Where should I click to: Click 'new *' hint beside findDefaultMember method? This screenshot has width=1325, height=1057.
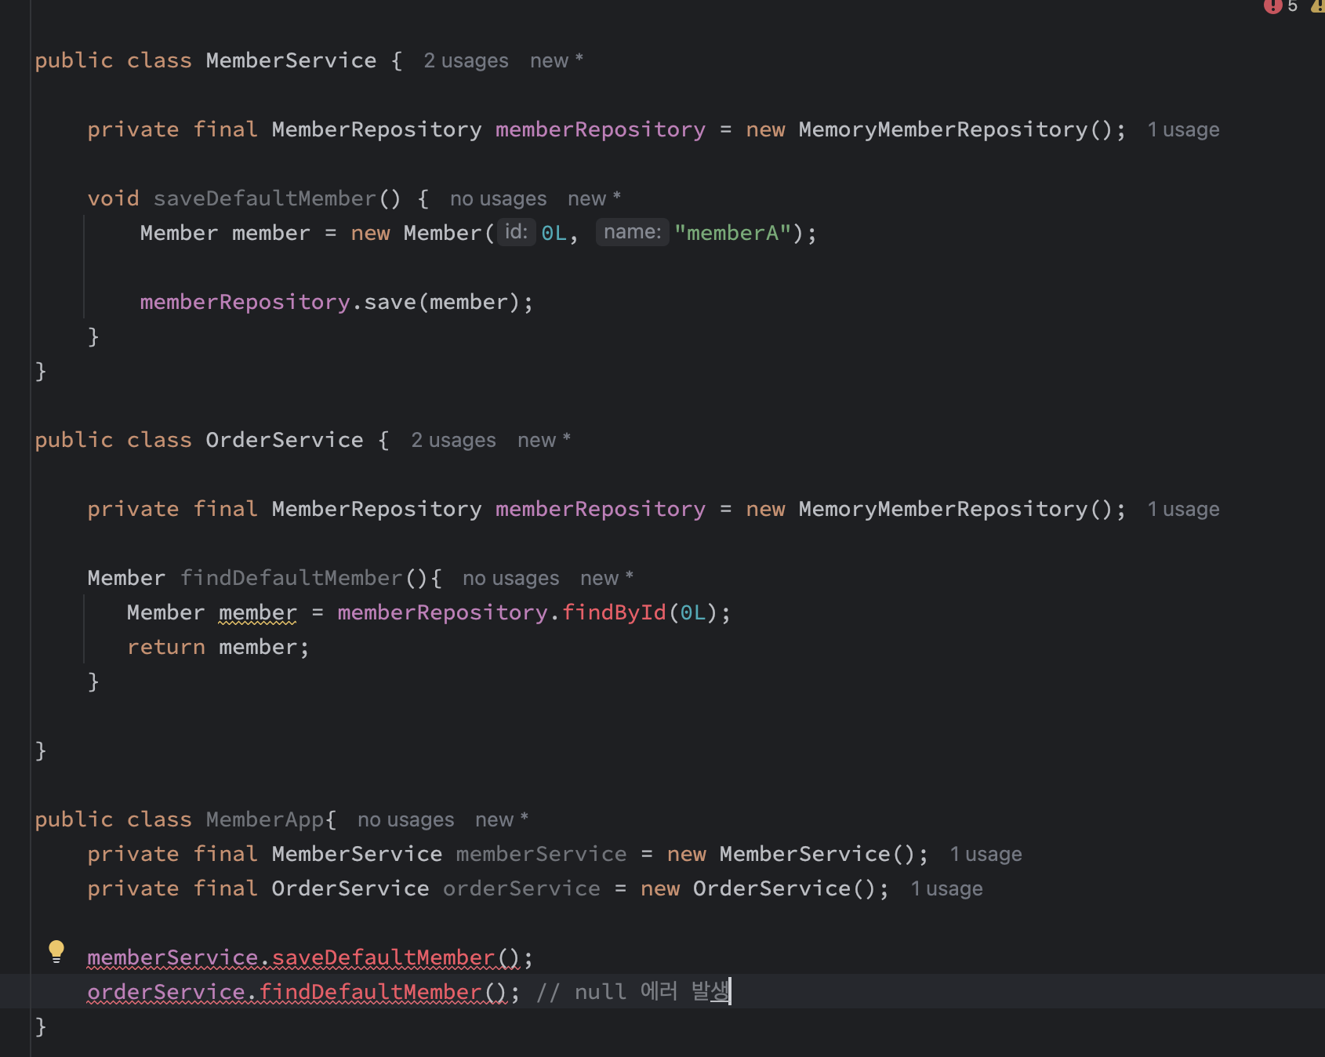coord(607,578)
